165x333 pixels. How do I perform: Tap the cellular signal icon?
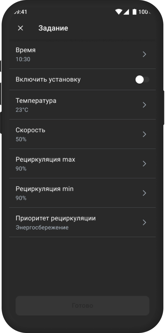[126, 12]
